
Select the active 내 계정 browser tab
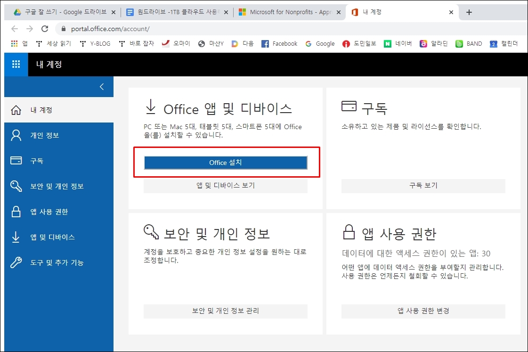pyautogui.click(x=402, y=12)
